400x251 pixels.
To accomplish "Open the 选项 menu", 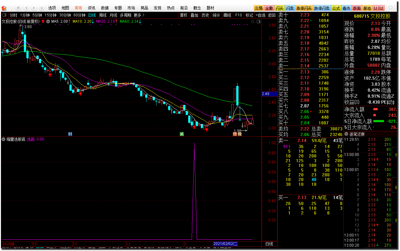I will [52, 8].
